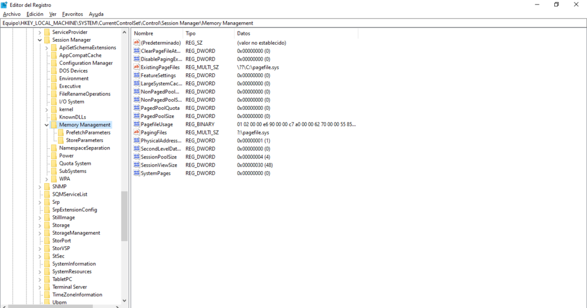Screen dimensions: 587x308
Task: Click the (Predeterminado) string value icon
Action: tap(136, 43)
